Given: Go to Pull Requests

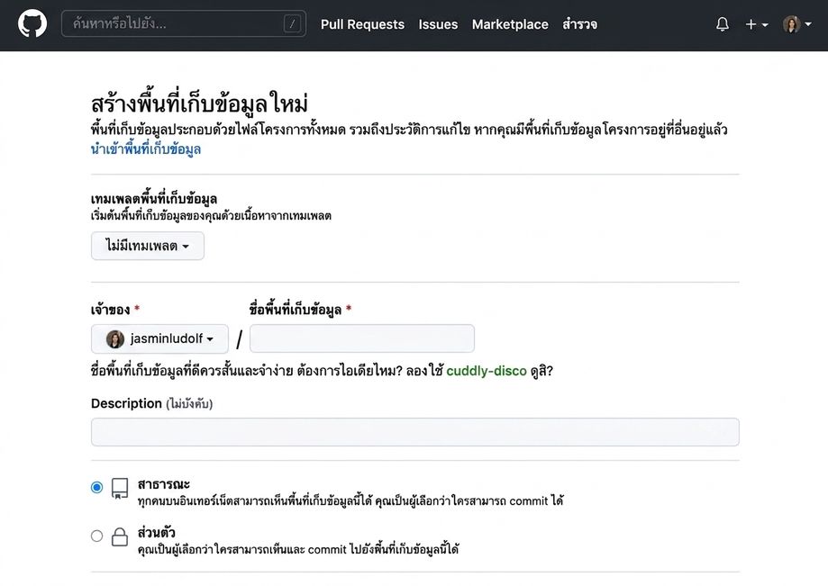Looking at the screenshot, I should click(x=362, y=24).
